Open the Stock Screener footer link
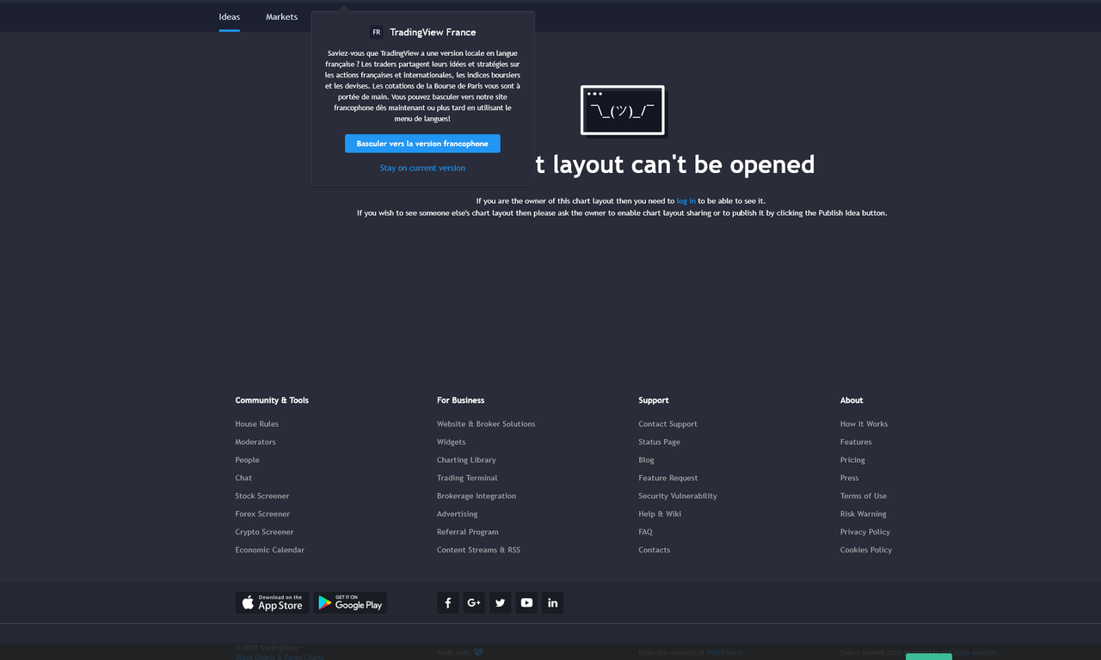 [262, 496]
